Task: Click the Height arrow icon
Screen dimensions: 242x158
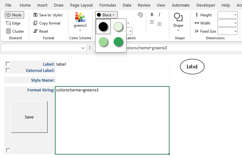Action: coord(197,15)
